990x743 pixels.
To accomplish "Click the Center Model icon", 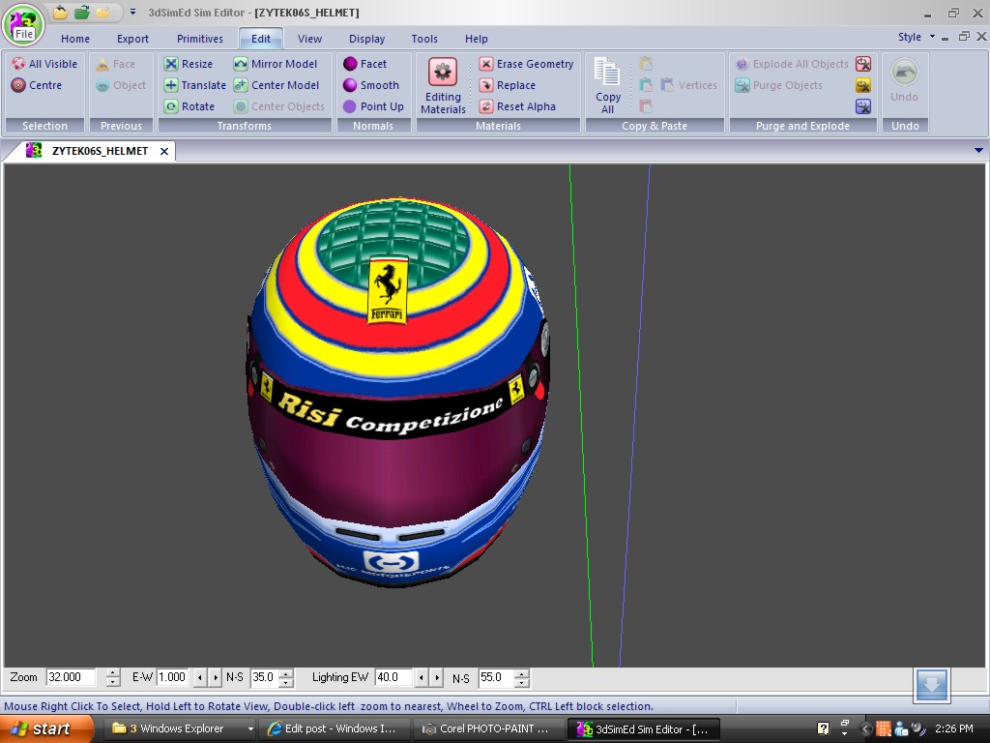I will [241, 85].
